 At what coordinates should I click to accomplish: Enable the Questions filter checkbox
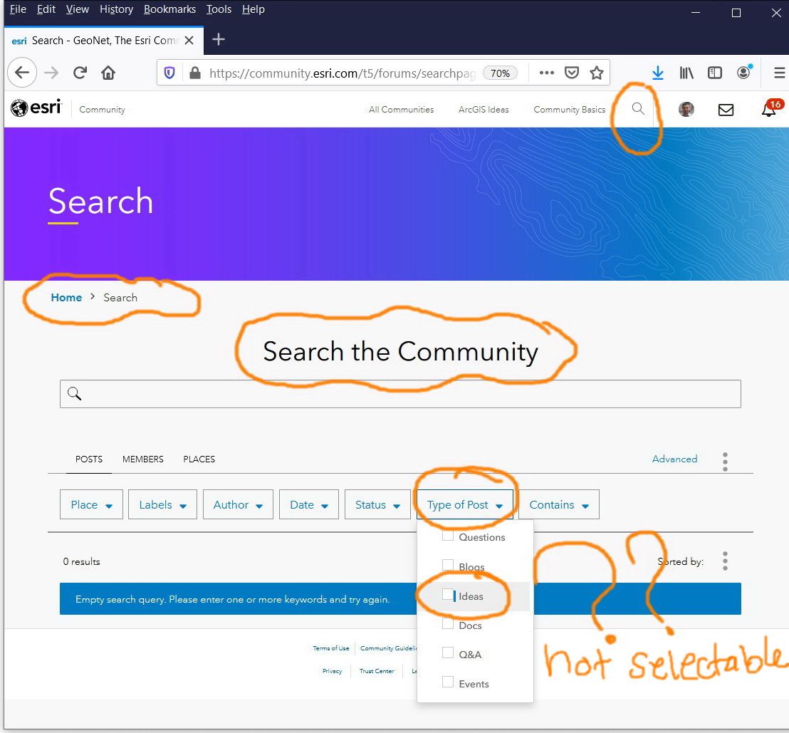(x=448, y=537)
